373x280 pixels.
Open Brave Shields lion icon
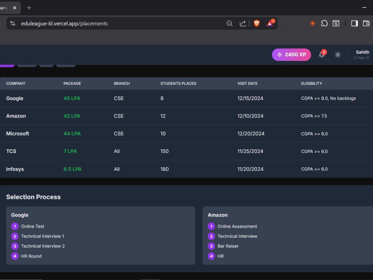click(x=257, y=23)
